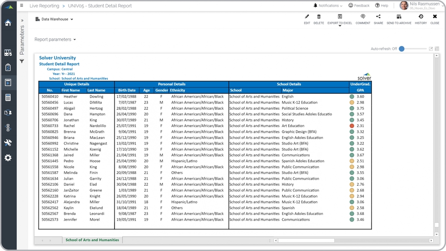Click the Live Reporting breadcrumb link

(x=44, y=6)
